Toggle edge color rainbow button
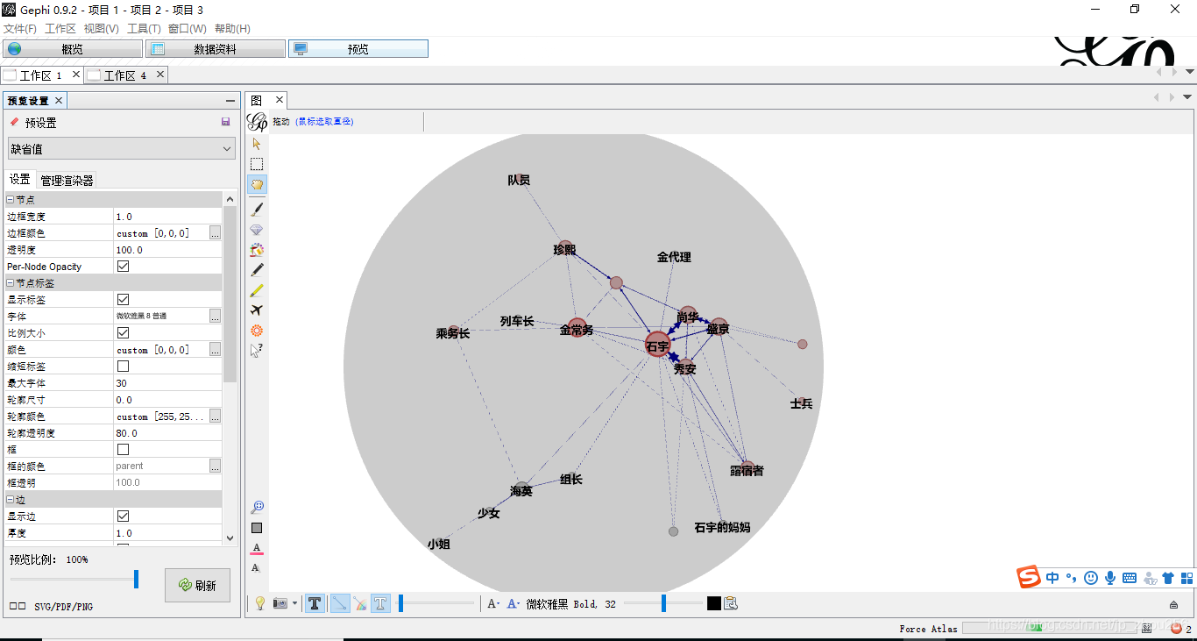The image size is (1197, 641). click(360, 603)
